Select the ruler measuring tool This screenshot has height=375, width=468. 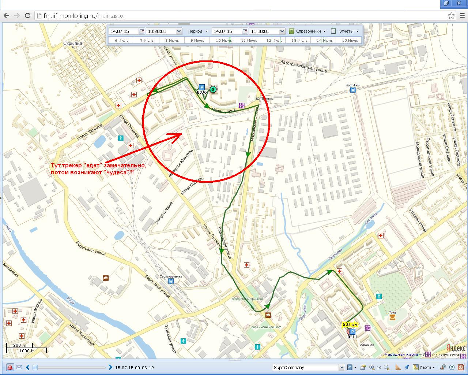pyautogui.click(x=399, y=367)
